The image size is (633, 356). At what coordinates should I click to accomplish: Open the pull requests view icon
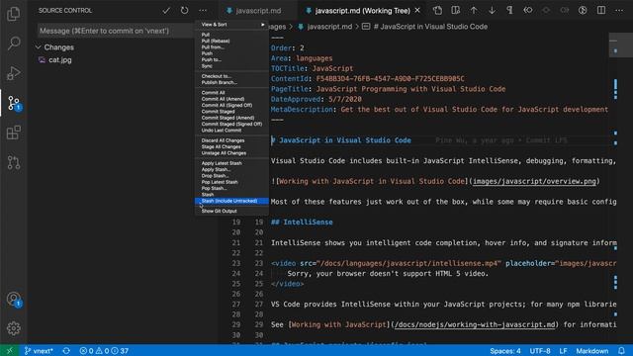coord(13,162)
